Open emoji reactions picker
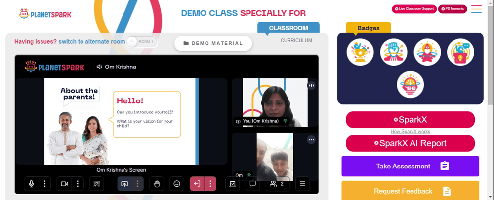This screenshot has height=200, width=494. point(177,184)
